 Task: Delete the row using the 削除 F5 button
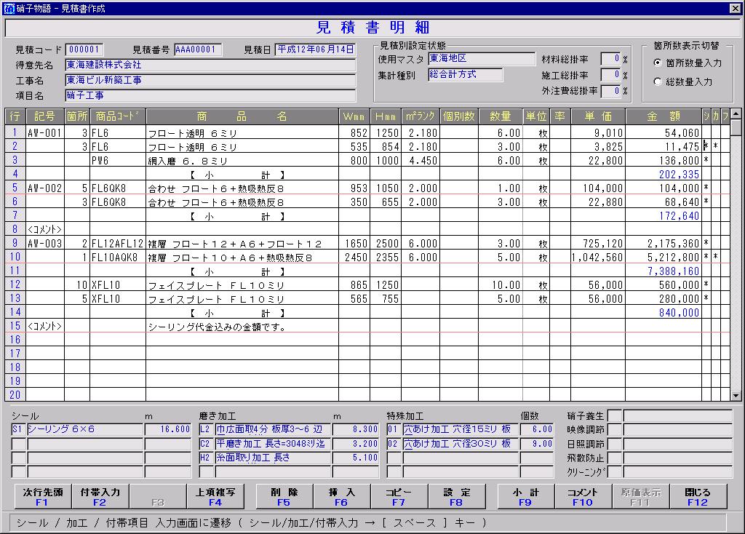[x=283, y=496]
